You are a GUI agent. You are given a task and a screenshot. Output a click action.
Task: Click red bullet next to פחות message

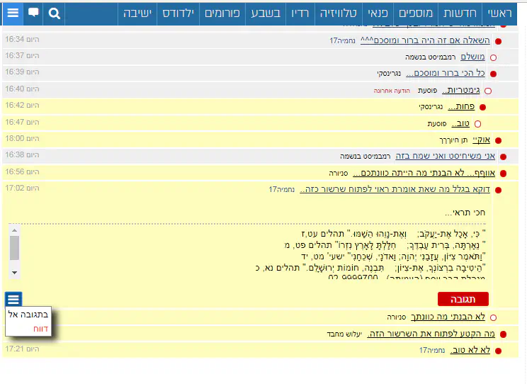point(482,108)
